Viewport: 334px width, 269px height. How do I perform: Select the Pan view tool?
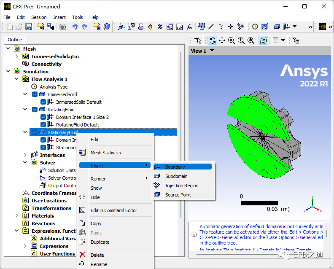tap(222, 40)
